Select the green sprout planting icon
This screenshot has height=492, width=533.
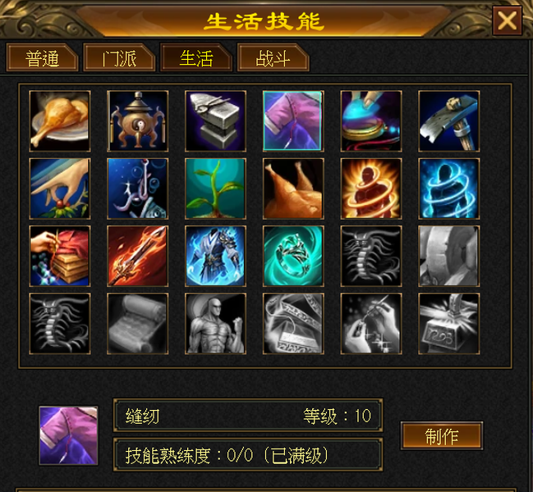[215, 189]
